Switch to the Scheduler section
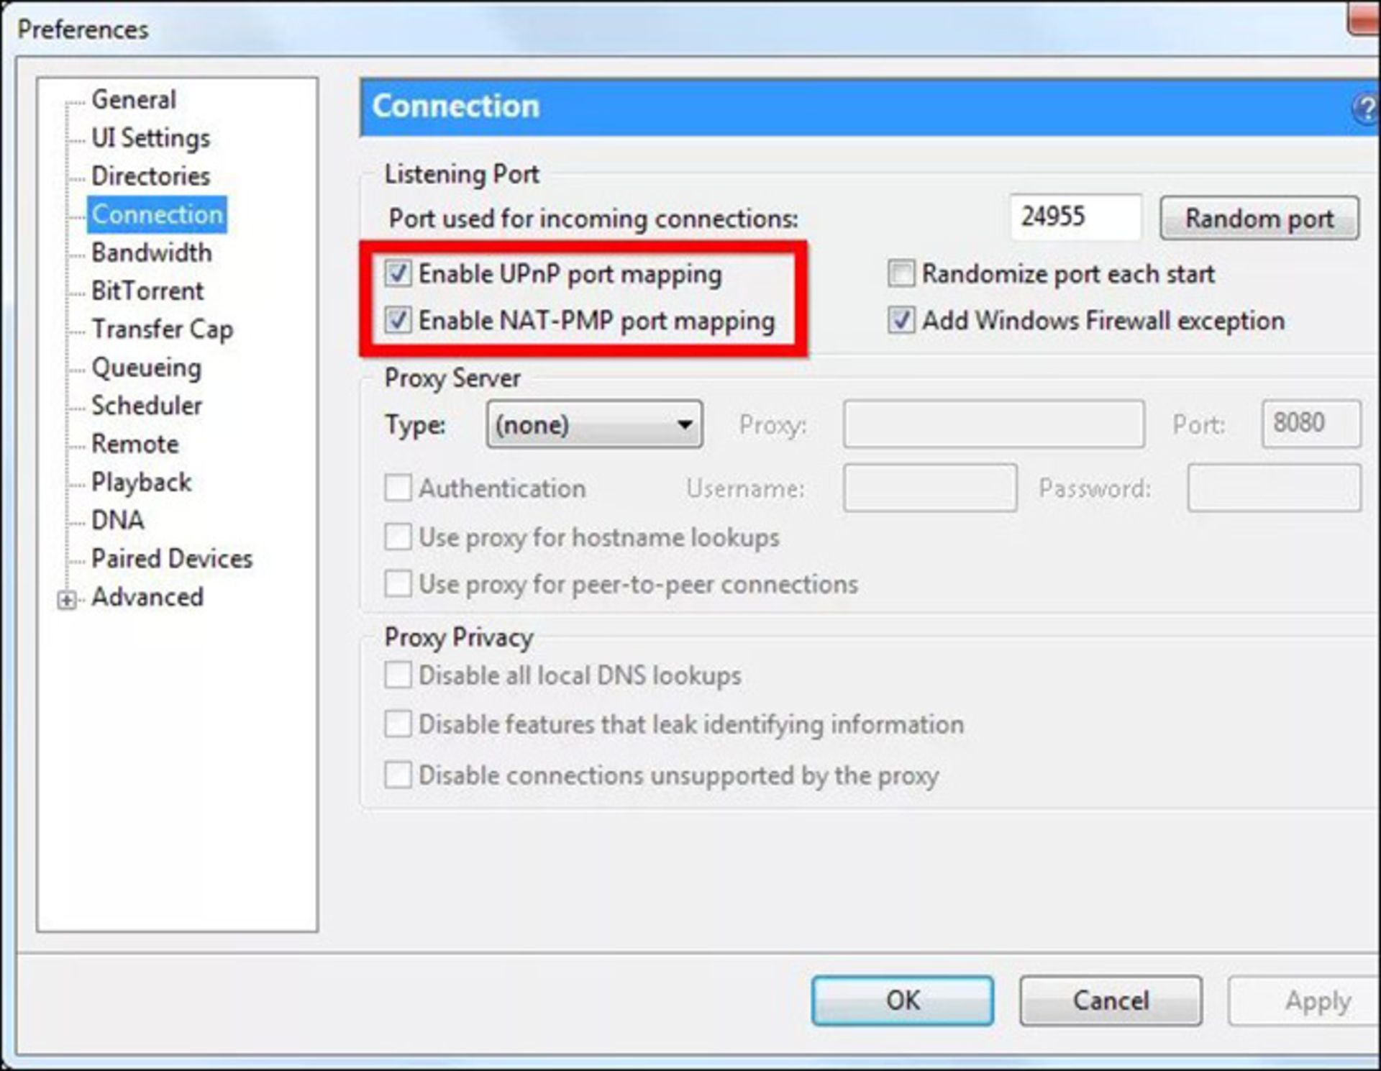 pyautogui.click(x=146, y=406)
